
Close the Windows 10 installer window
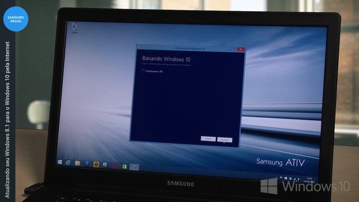(x=241, y=49)
